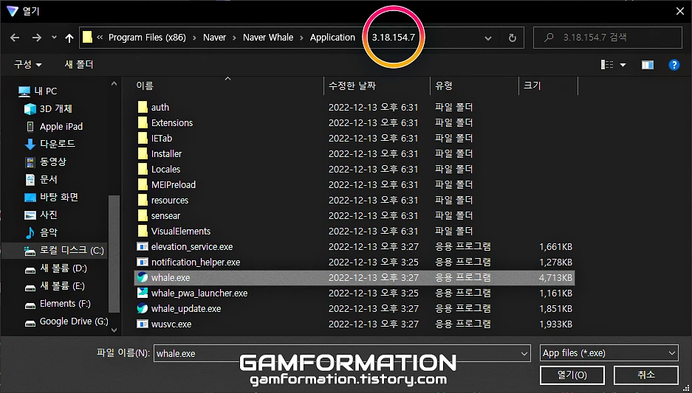
Task: Sort by 크기 column header
Action: point(532,86)
